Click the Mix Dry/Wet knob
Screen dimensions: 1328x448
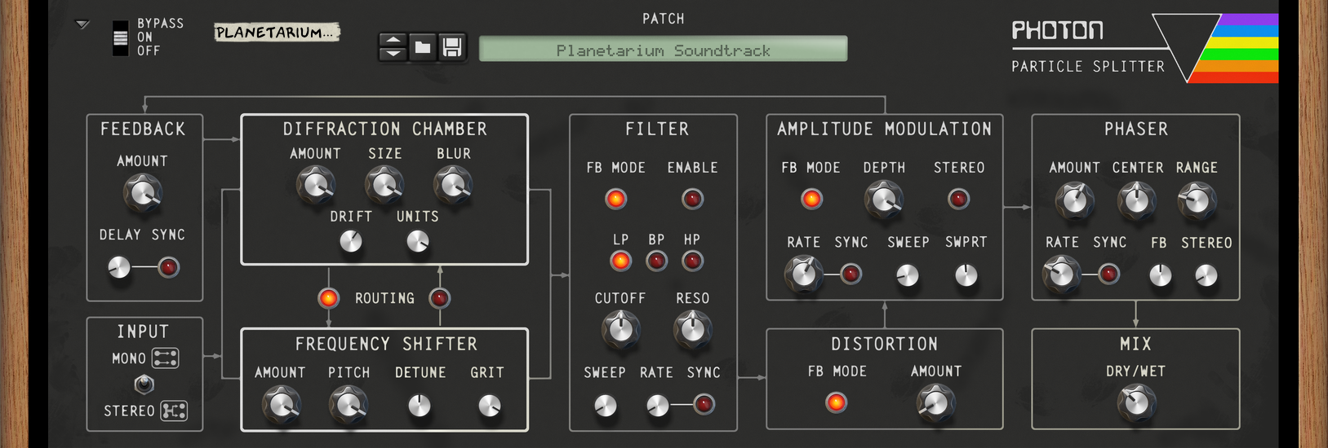pyautogui.click(x=1135, y=402)
